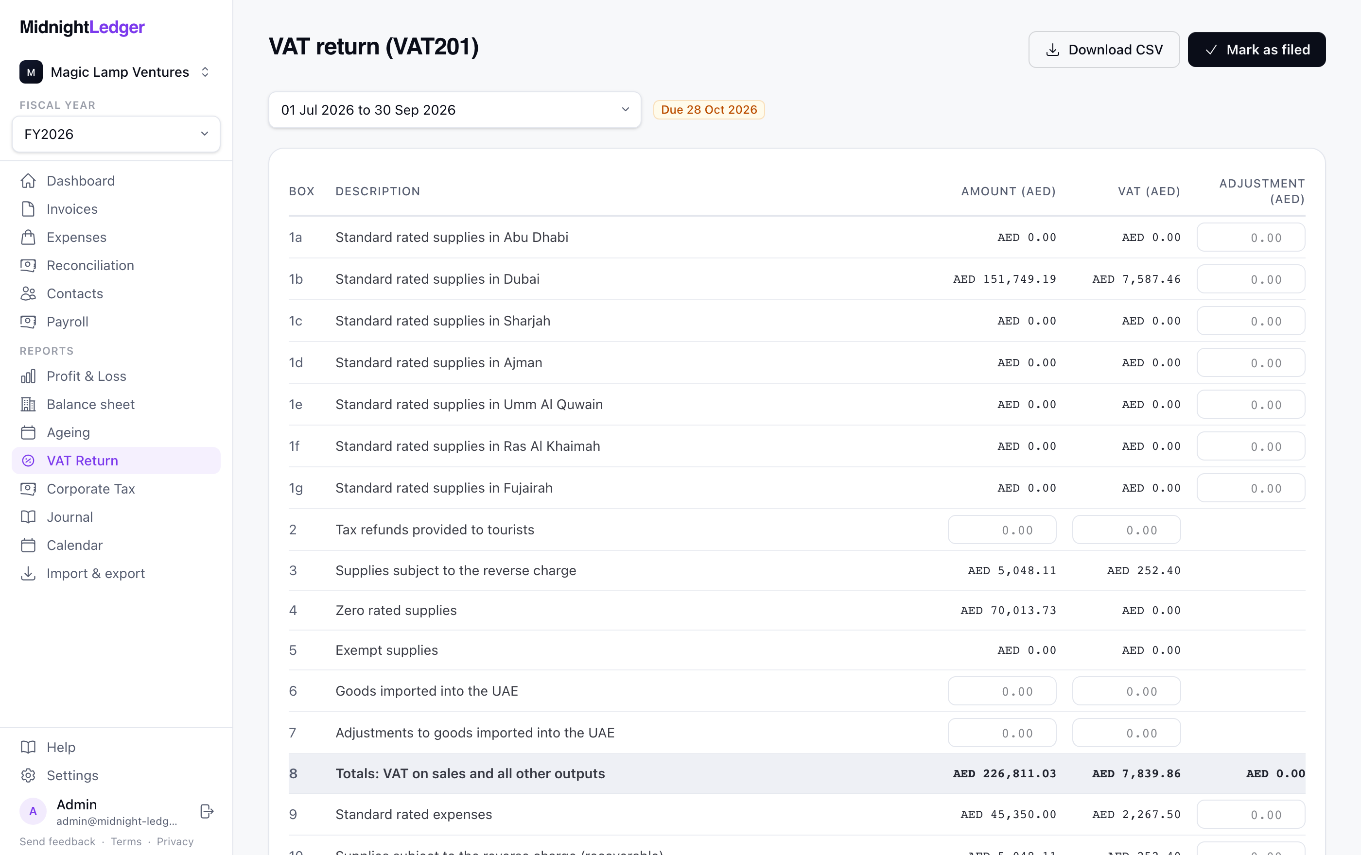Screen dimensions: 1361x855
Task: Click adjustment field for Fujairah supplies
Action: point(1250,488)
